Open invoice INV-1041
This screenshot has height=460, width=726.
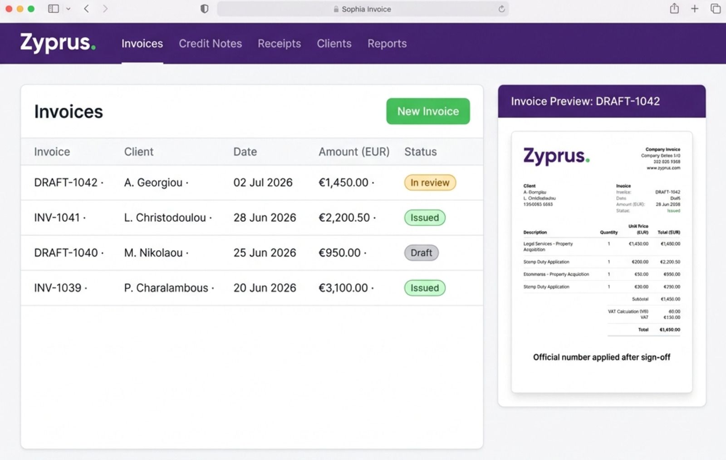click(57, 218)
